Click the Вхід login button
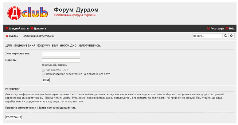This screenshot has height=125, width=238. pos(46,80)
